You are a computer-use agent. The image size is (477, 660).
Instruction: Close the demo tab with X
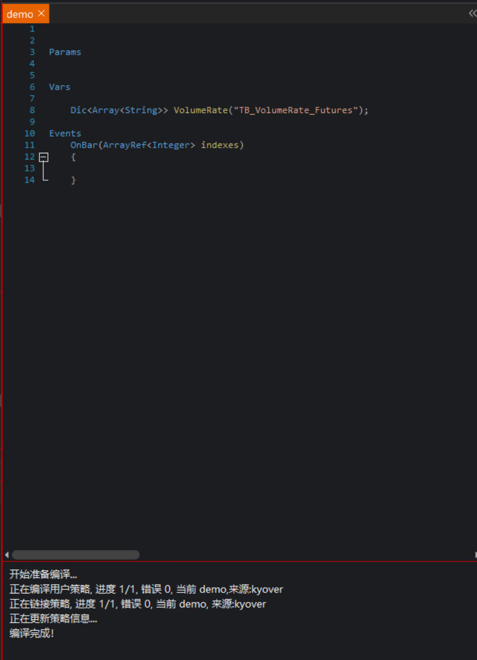coord(41,13)
